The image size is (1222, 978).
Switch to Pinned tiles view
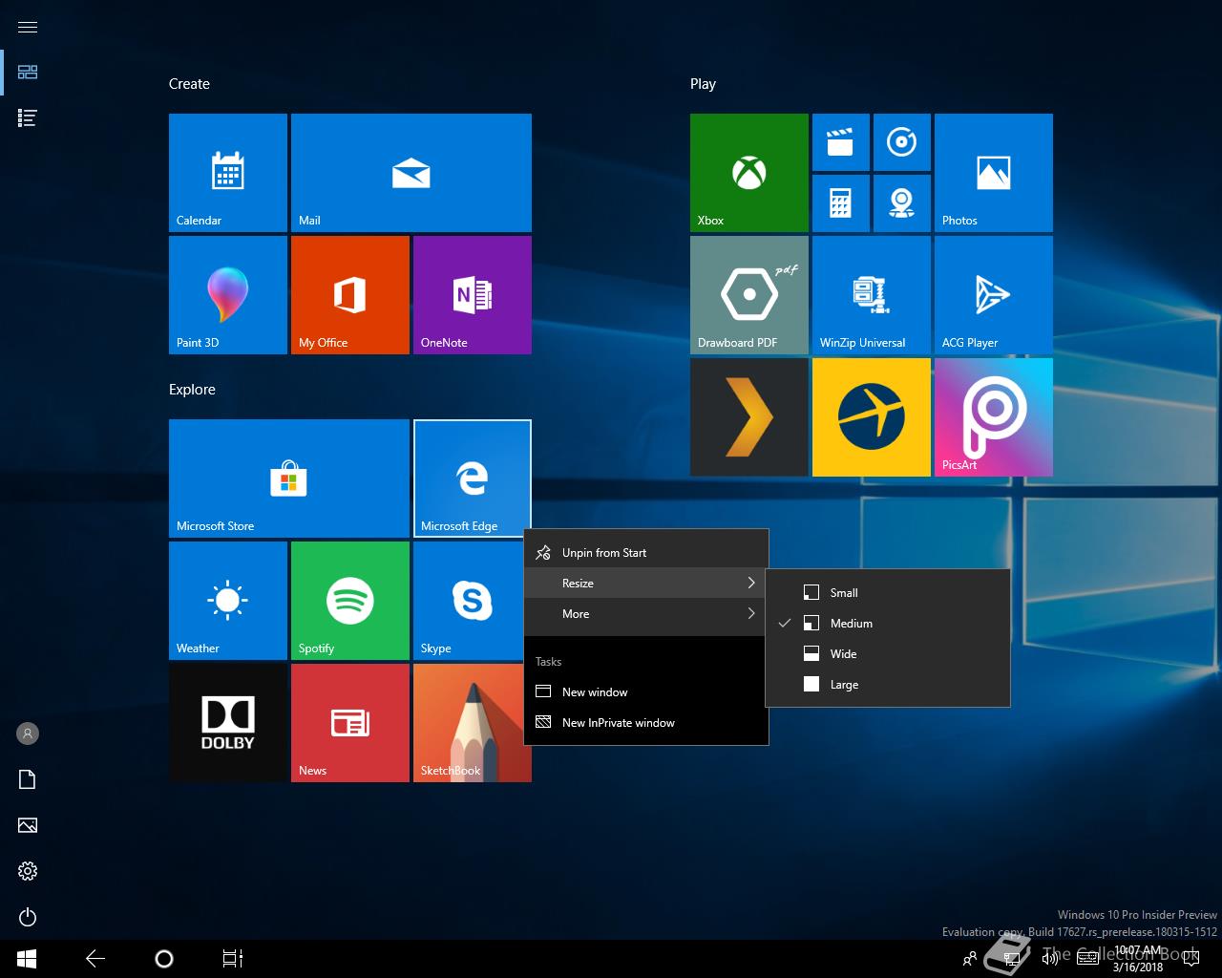pyautogui.click(x=28, y=73)
